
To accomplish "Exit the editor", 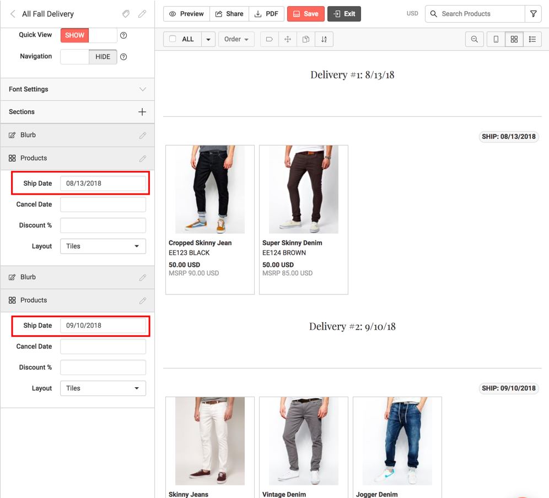I will (x=344, y=14).
